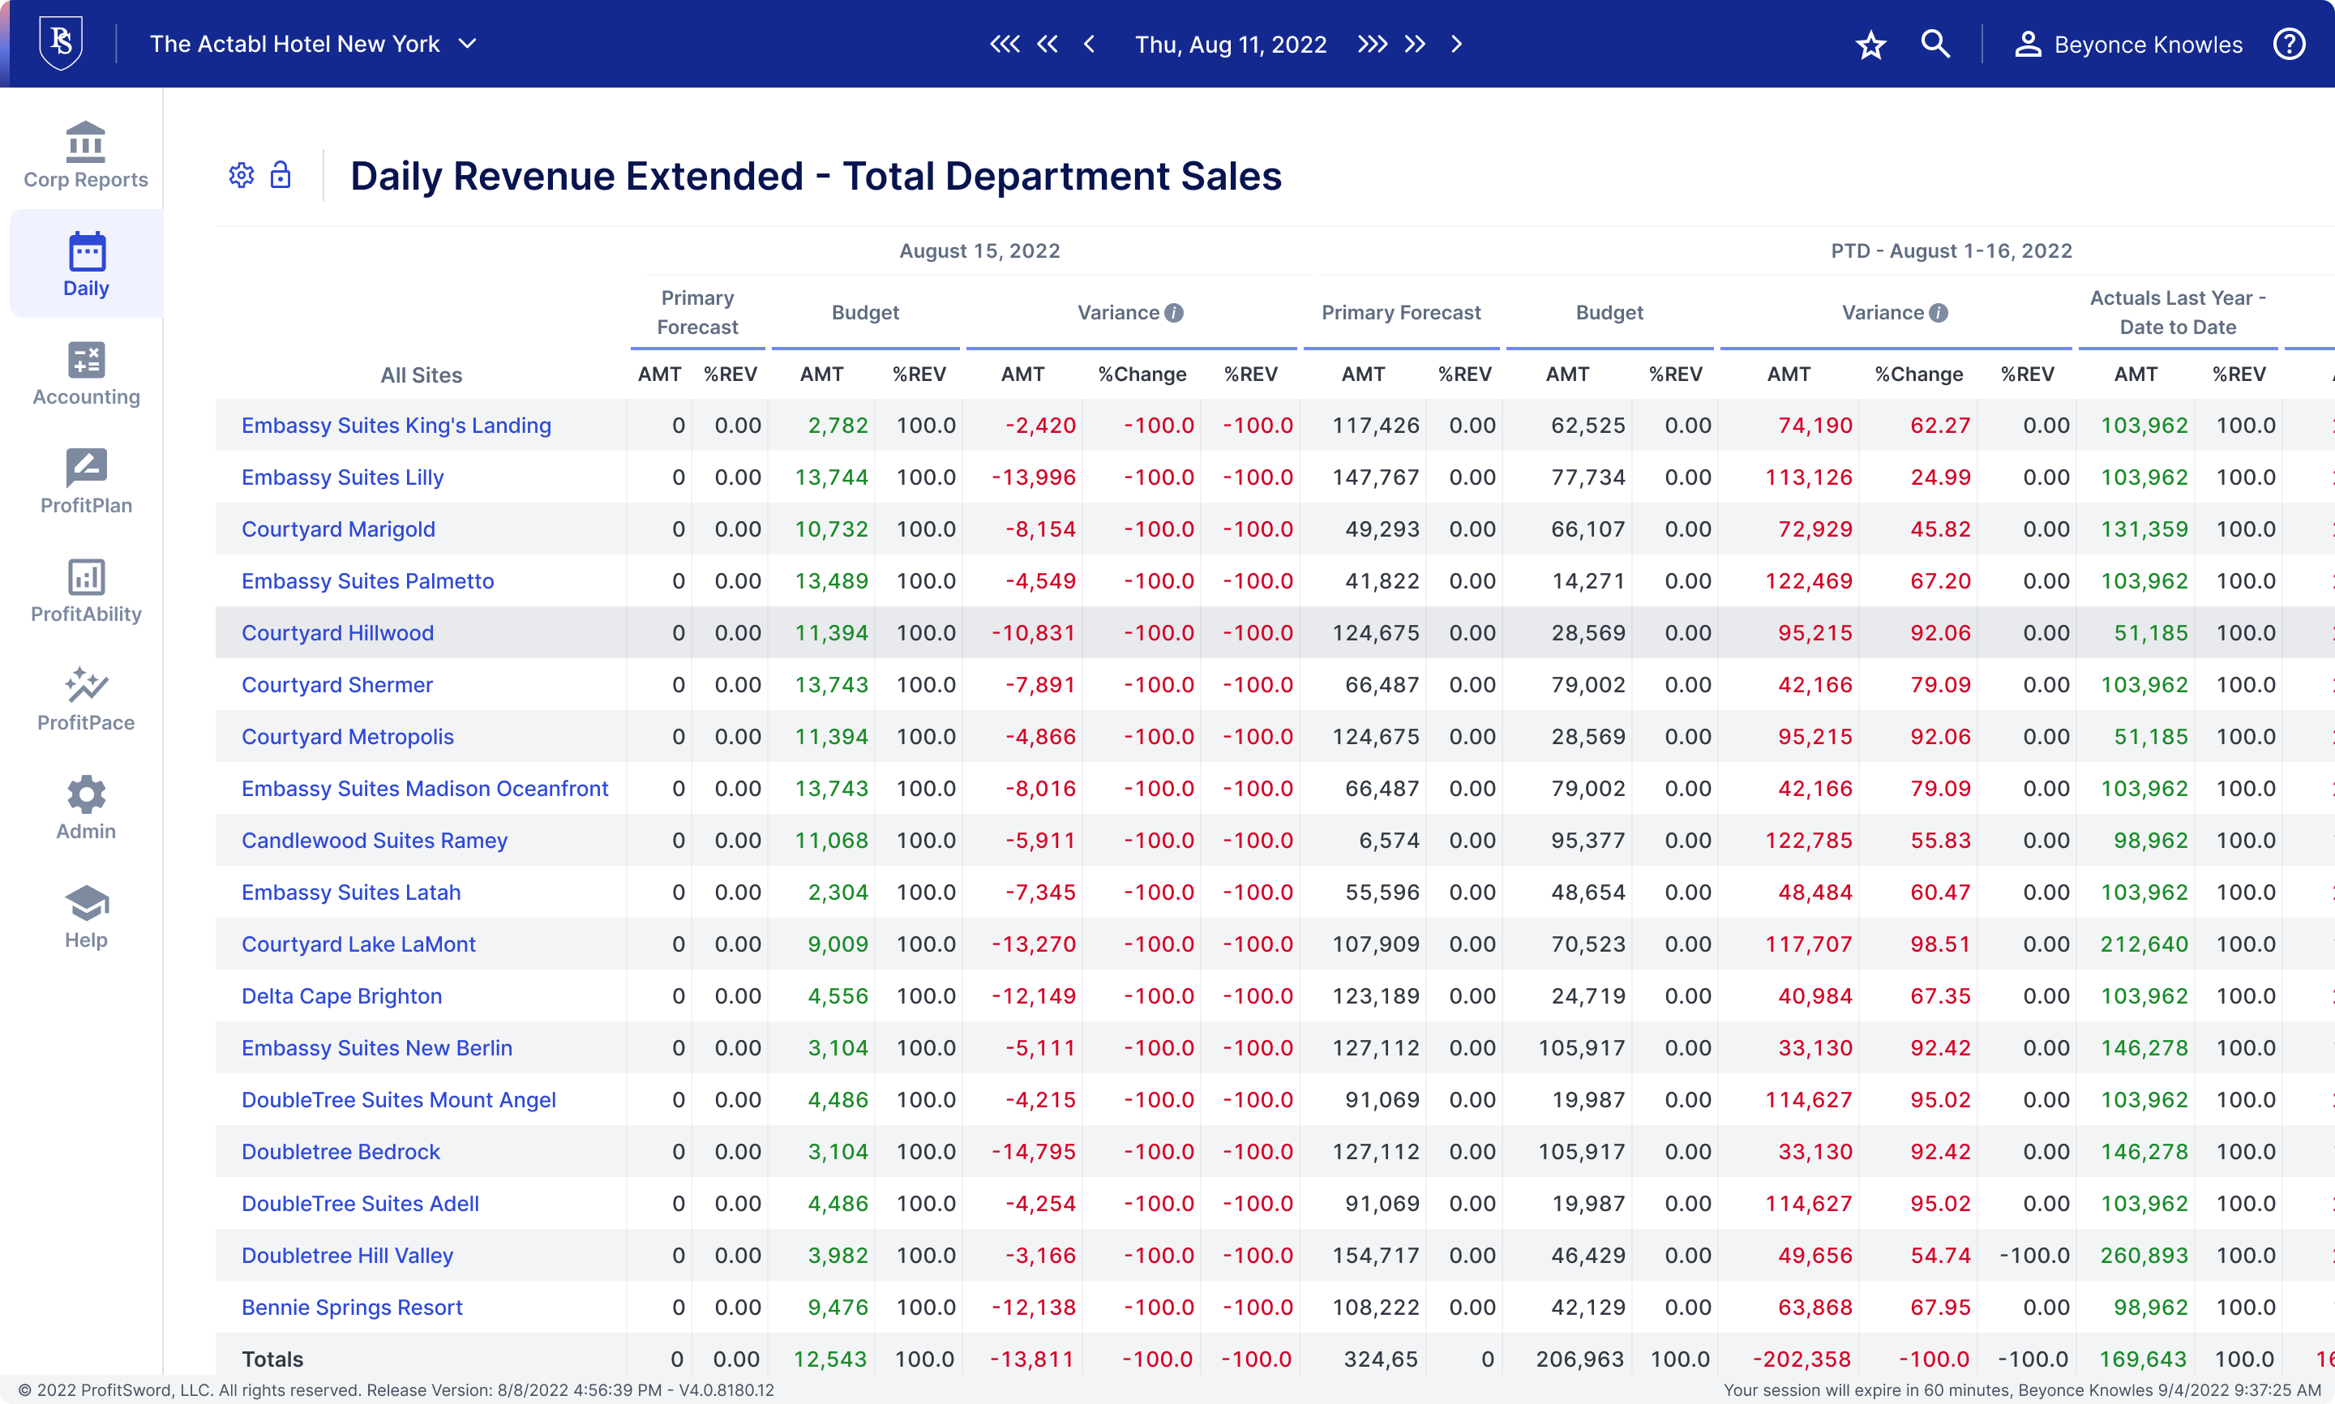Open the report settings gear icon
Image resolution: width=2335 pixels, height=1404 pixels.
click(x=242, y=175)
